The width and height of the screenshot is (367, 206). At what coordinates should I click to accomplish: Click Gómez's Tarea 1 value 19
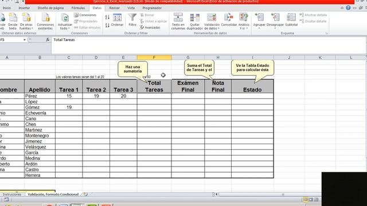(x=69, y=108)
